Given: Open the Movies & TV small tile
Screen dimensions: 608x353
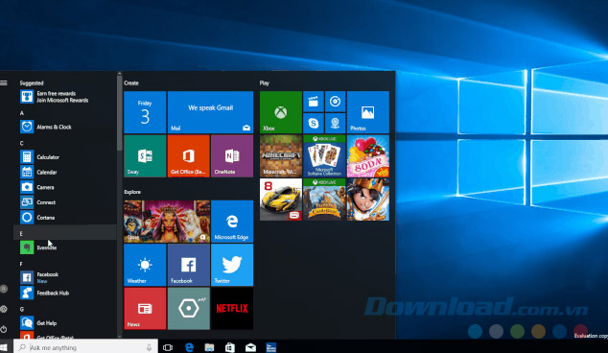Looking at the screenshot, I should pos(313,102).
